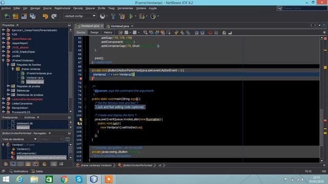The height and width of the screenshot is (184, 328).
Task: Click the New Project toolbar icon
Action: tap(15, 16)
